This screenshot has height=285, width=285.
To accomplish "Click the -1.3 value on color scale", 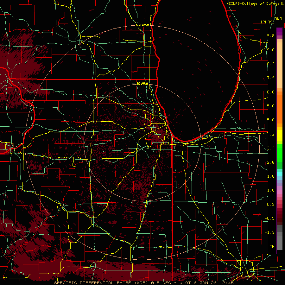I will pos(269,232).
